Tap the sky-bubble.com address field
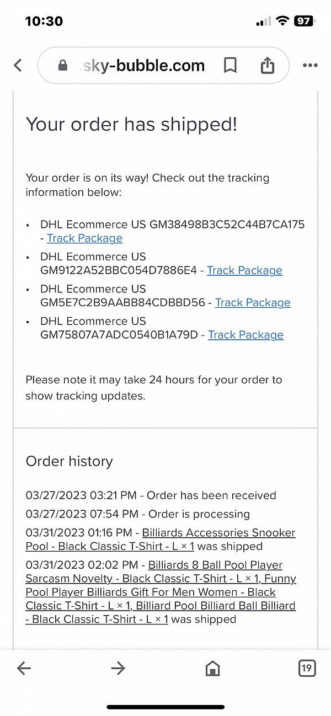Screen dimensions: 331x716 click(x=163, y=65)
